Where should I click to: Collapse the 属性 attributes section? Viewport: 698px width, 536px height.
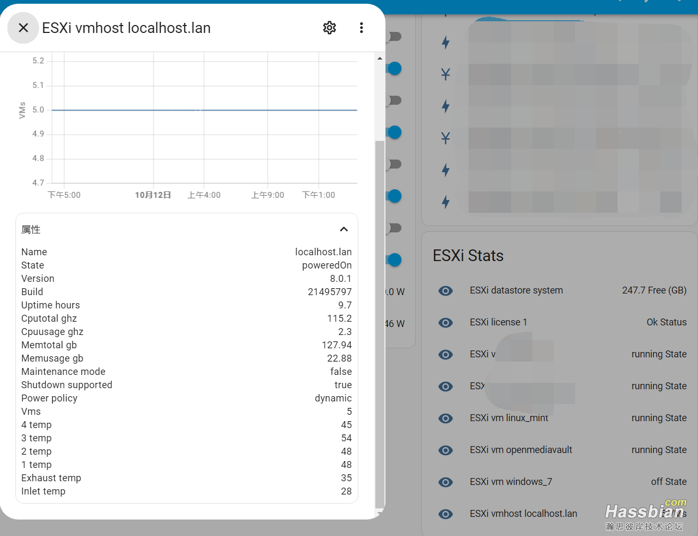pyautogui.click(x=344, y=229)
